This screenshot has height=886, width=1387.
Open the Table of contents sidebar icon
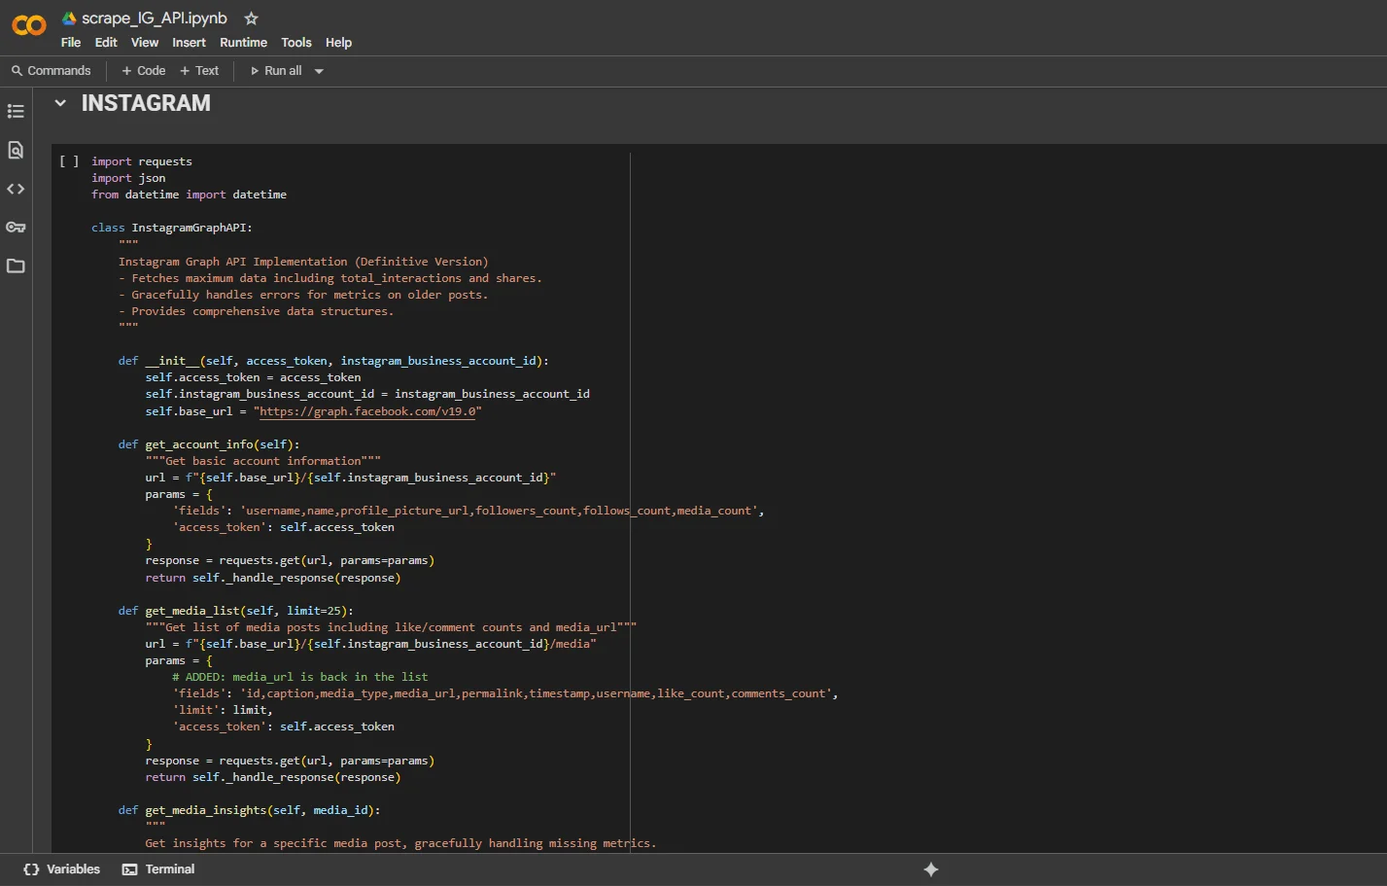click(x=16, y=111)
